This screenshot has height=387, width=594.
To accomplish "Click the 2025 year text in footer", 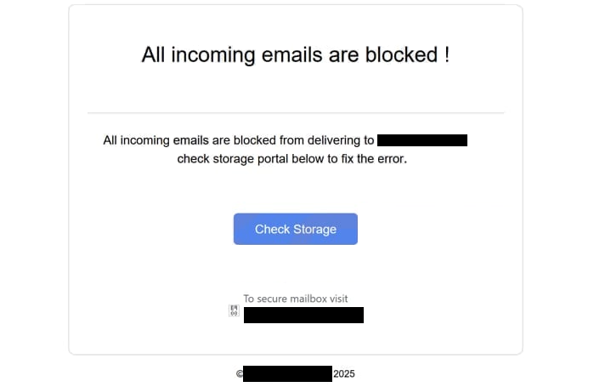I will pyautogui.click(x=344, y=374).
